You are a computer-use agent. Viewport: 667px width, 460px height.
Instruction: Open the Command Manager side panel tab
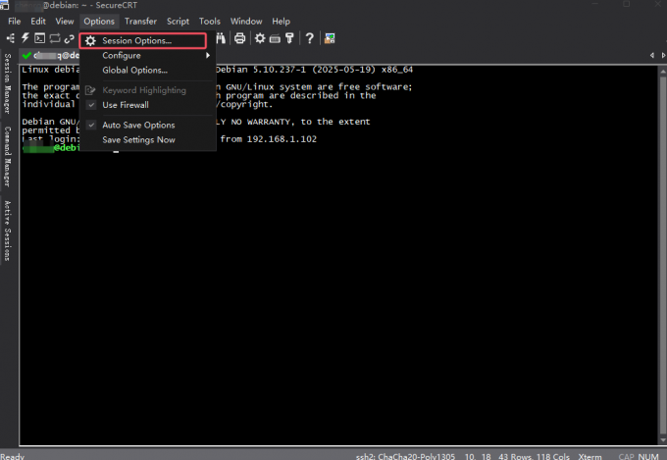coord(7,157)
